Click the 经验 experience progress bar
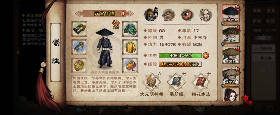Viewport: 280px width, 115px height. click(x=180, y=64)
